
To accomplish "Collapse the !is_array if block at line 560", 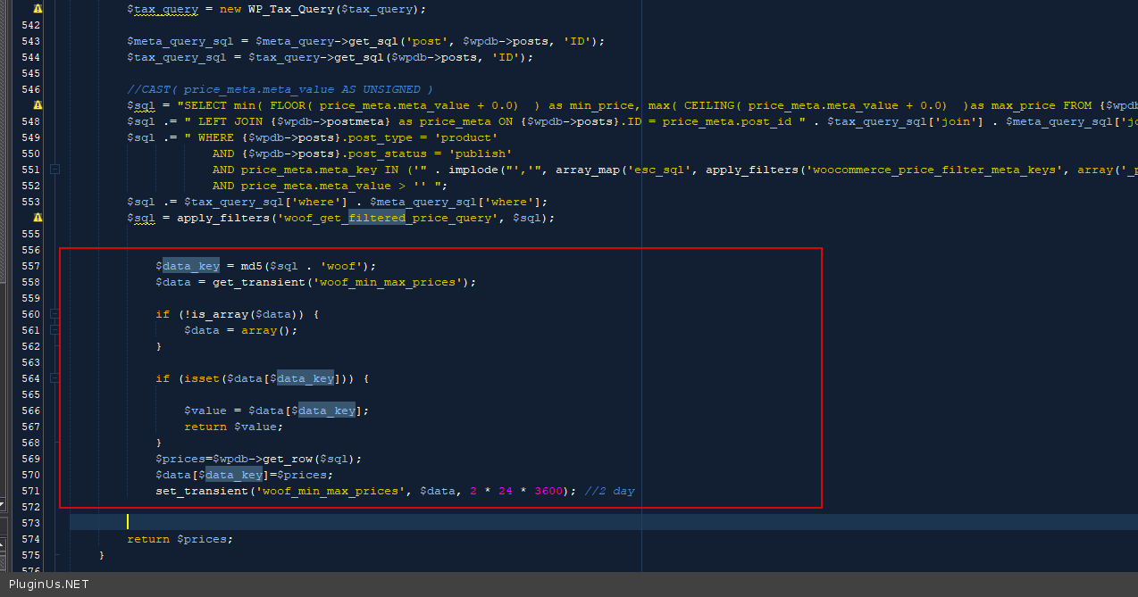I will tap(54, 314).
